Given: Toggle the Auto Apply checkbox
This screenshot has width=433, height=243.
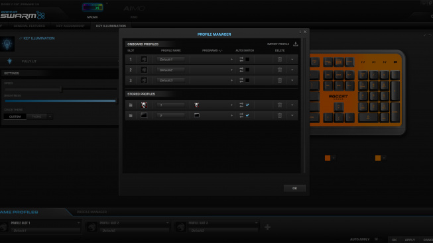Looking at the screenshot, I should pos(376,240).
